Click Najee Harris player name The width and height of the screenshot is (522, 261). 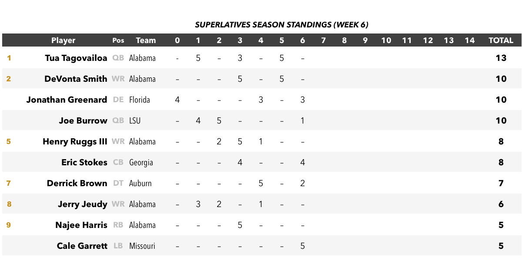[81, 225]
